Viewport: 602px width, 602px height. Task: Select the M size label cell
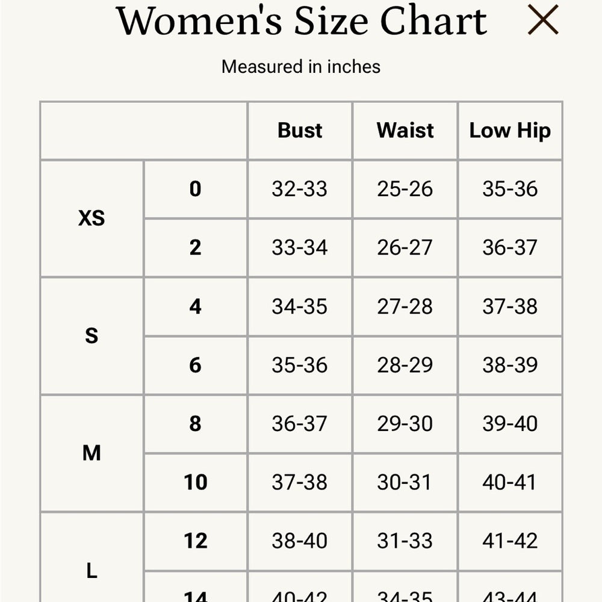click(x=92, y=453)
